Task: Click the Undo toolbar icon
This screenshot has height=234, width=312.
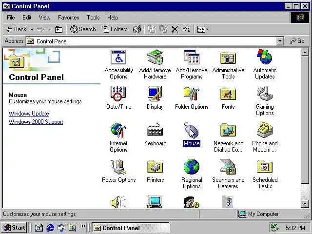Action: [x=186, y=29]
